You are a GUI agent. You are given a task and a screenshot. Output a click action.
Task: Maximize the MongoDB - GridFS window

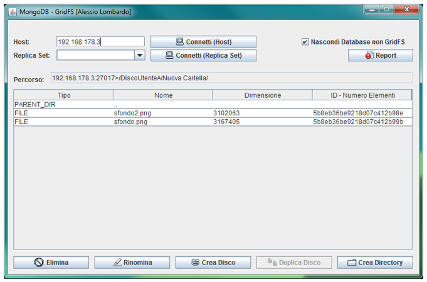pos(386,9)
